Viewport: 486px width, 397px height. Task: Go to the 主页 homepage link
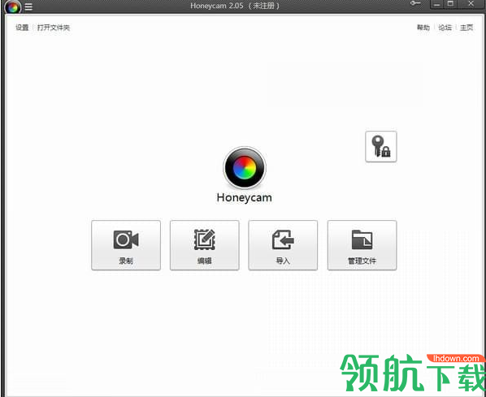click(x=466, y=28)
